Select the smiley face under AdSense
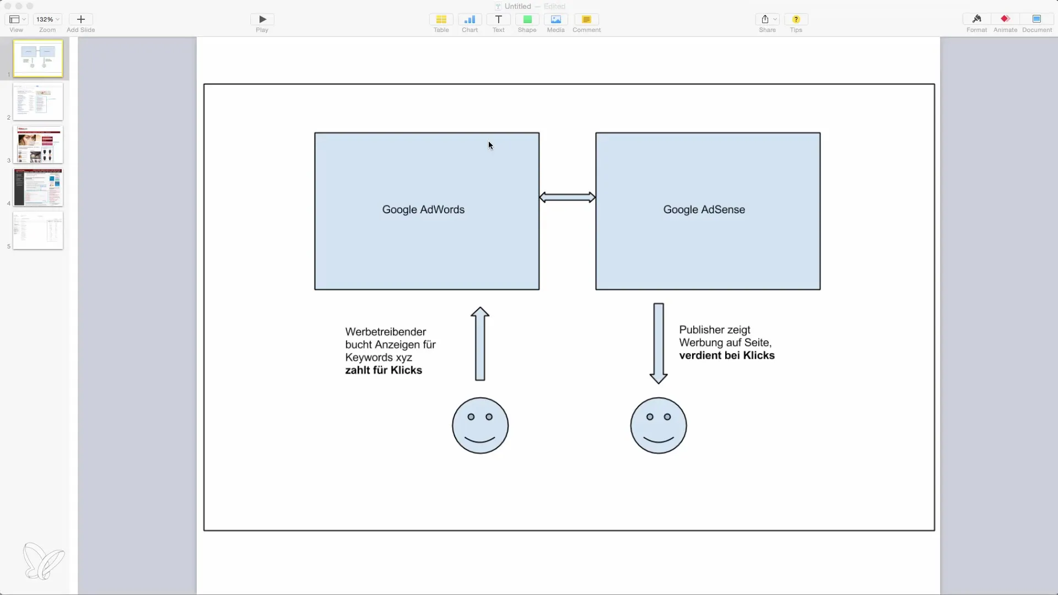Image resolution: width=1058 pixels, height=595 pixels. coord(658,425)
